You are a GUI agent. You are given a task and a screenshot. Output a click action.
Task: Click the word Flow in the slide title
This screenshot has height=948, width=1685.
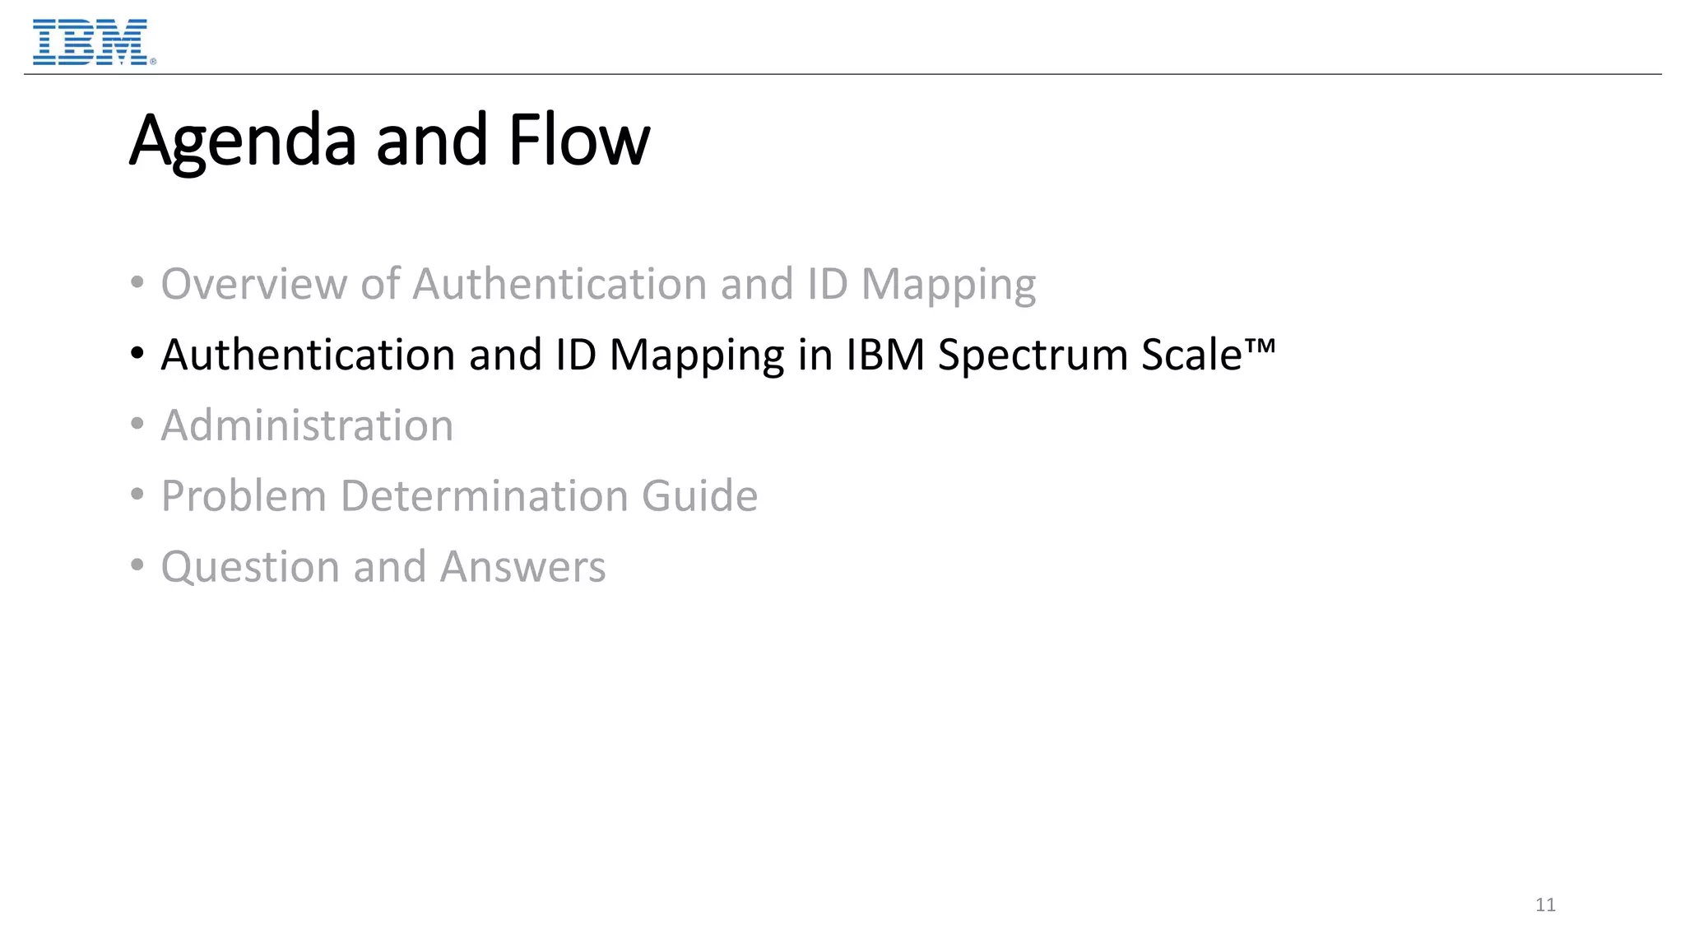tap(579, 141)
